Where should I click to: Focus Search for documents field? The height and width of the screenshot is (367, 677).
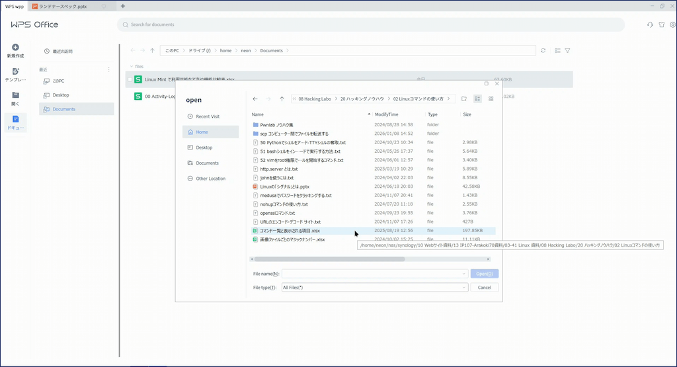click(x=370, y=24)
